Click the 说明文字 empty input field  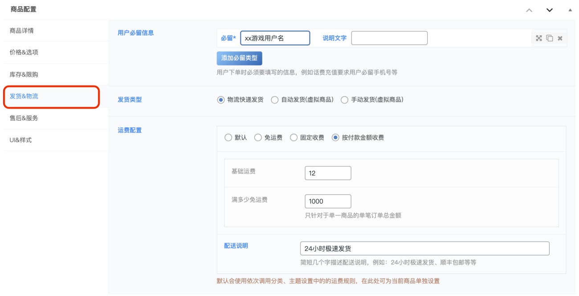[x=389, y=38]
